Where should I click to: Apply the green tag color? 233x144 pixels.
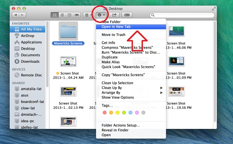click(124, 113)
